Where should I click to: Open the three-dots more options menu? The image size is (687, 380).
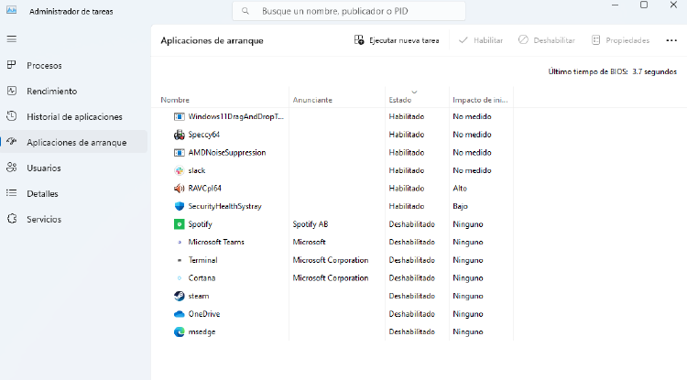pyautogui.click(x=671, y=40)
